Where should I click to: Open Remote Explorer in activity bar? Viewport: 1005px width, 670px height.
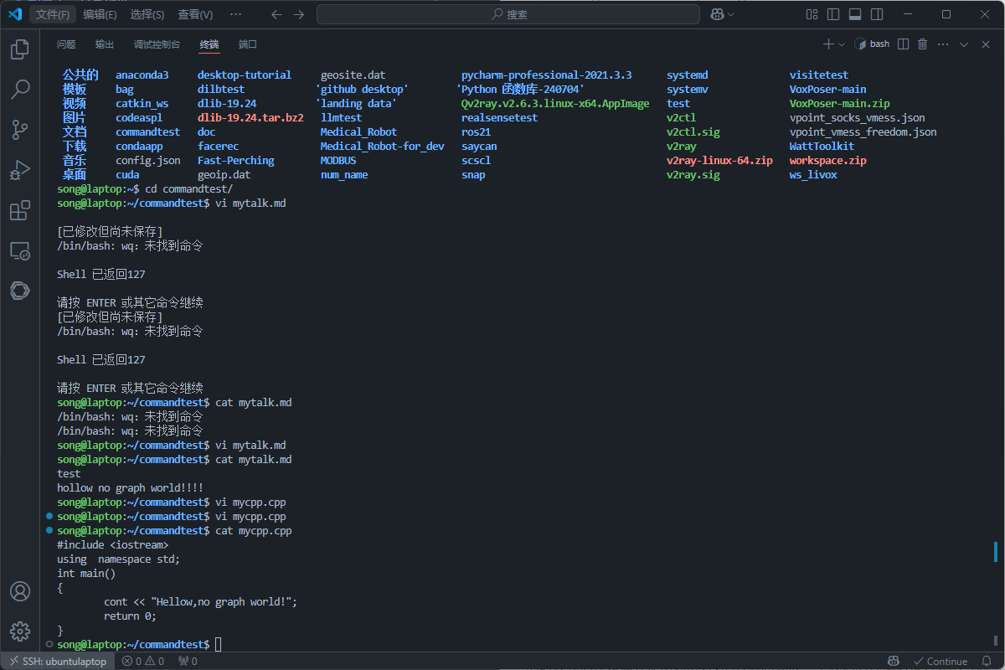[x=19, y=250]
